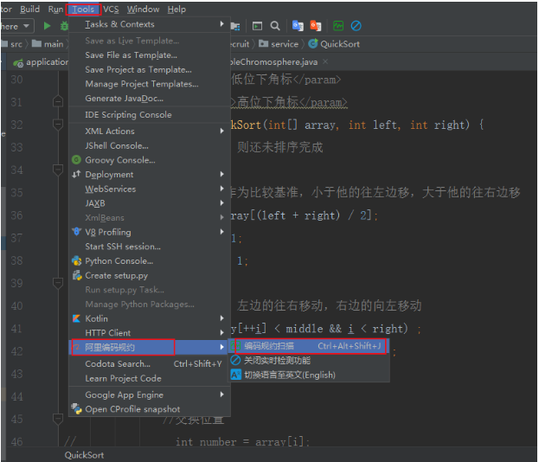Viewport: 539px width, 462px height.
Task: Open the VCS menu
Action: coord(111,10)
